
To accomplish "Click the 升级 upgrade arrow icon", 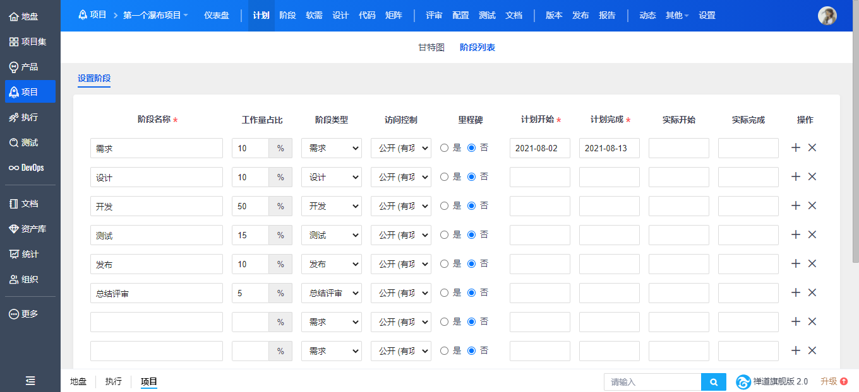I will [x=844, y=381].
